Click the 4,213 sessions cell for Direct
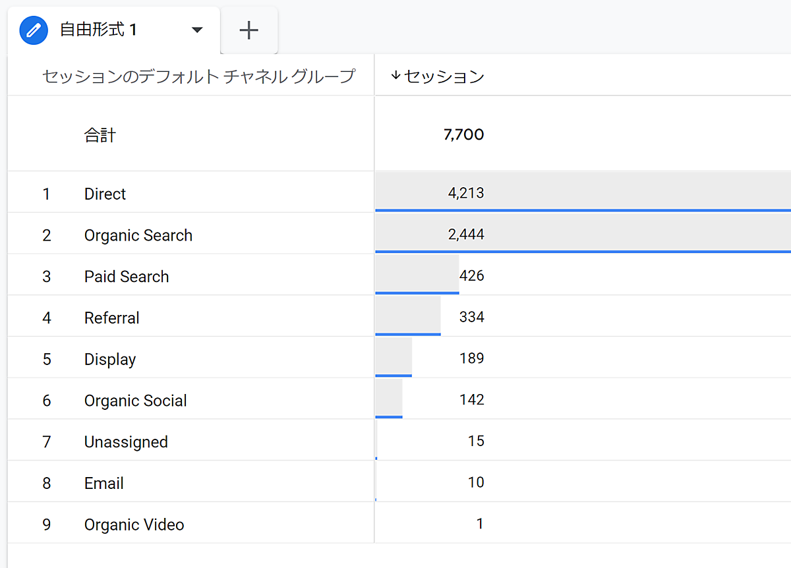This screenshot has width=791, height=568. tap(465, 193)
